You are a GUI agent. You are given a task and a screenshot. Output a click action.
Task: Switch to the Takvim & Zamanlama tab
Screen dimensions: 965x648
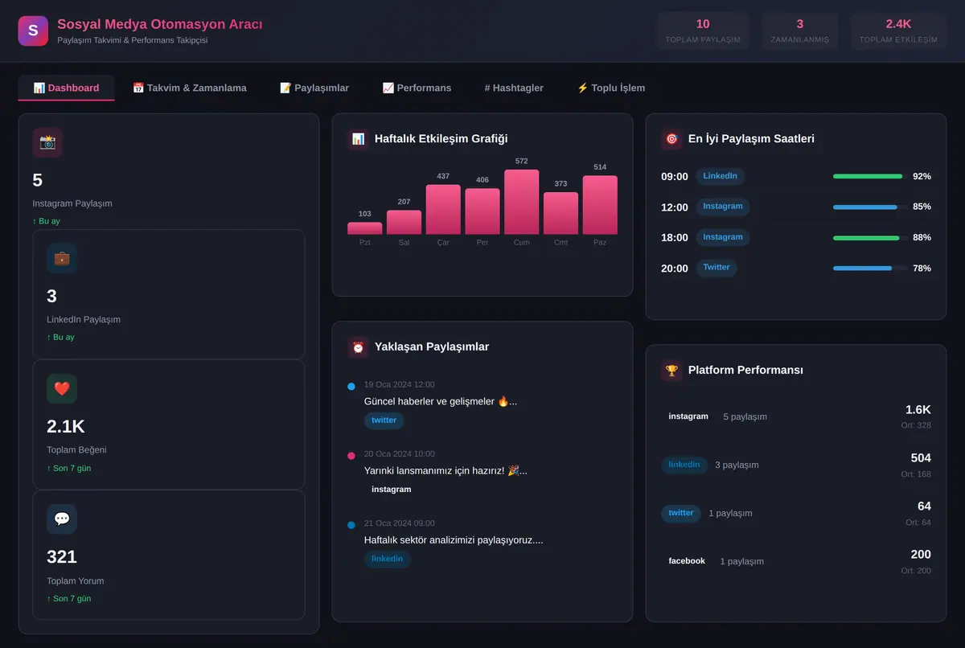click(190, 88)
